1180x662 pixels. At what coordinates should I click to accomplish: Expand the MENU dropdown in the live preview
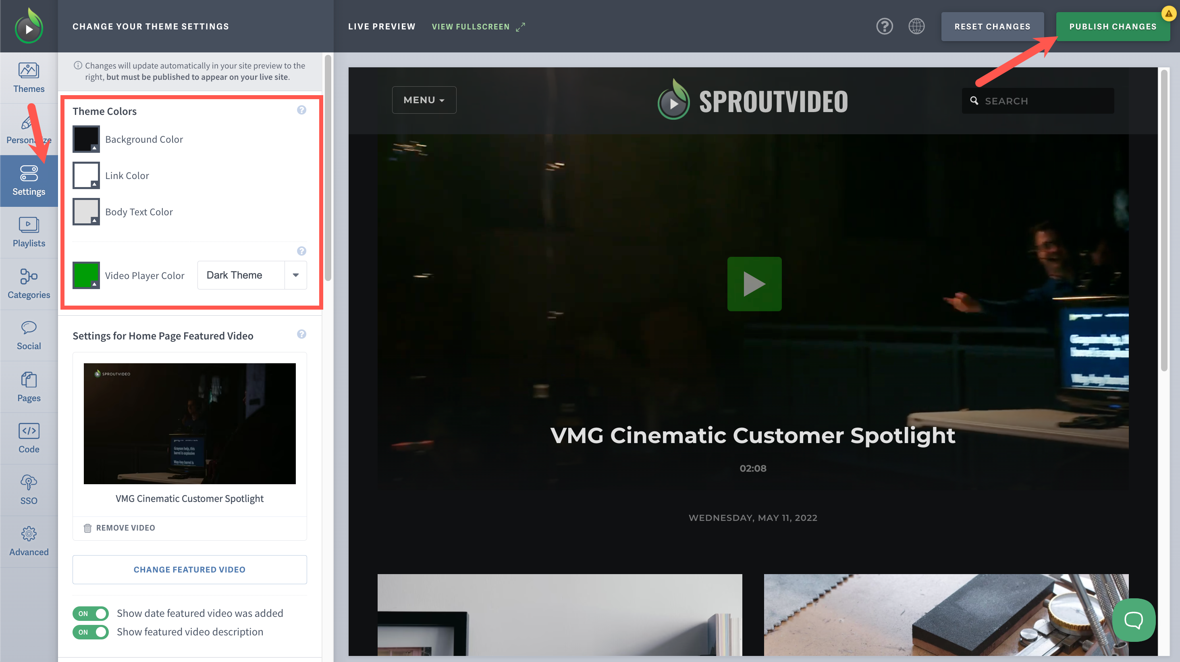pos(424,100)
